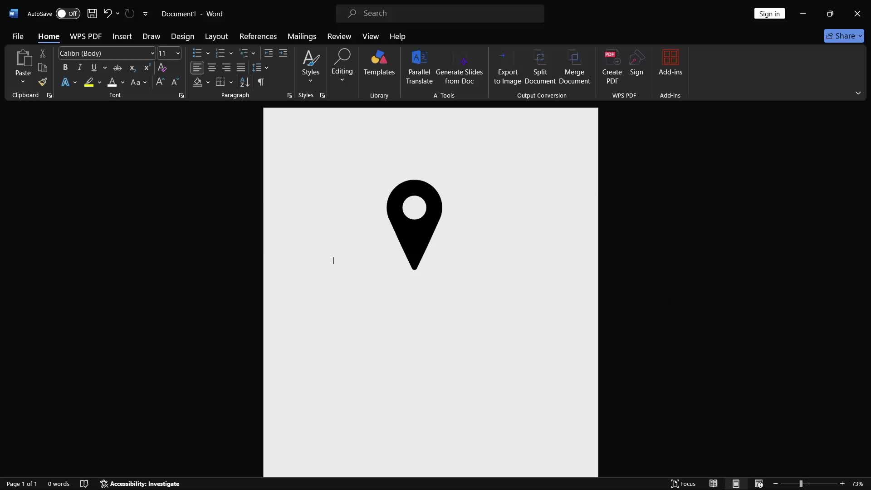Click the Format Painter brush icon

[43, 82]
